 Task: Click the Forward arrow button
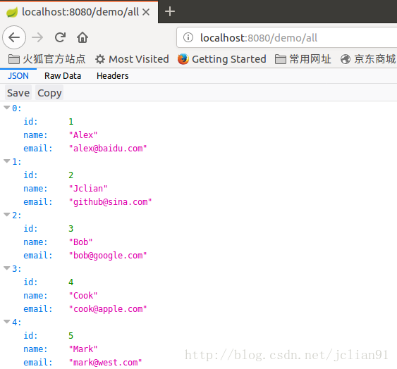pyautogui.click(x=37, y=38)
